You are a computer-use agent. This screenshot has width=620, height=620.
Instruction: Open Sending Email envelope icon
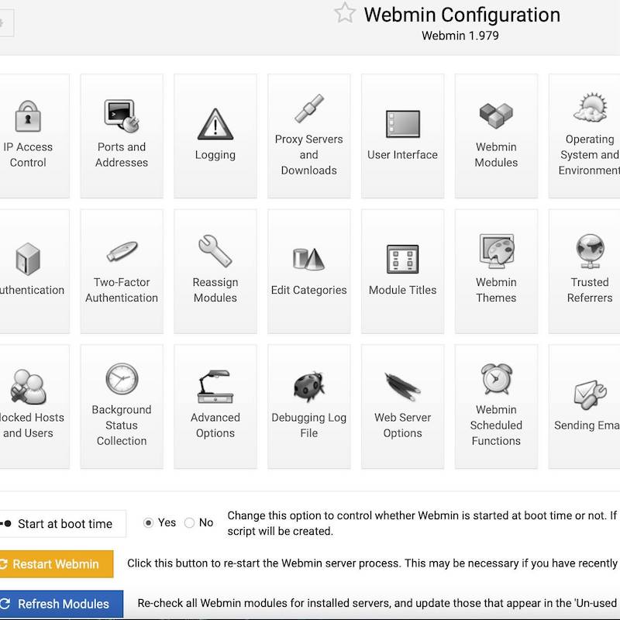coord(590,394)
